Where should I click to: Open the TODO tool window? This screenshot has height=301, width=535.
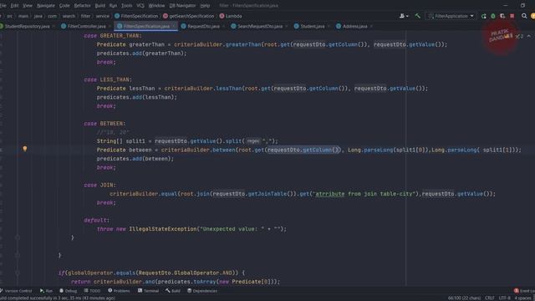pyautogui.click(x=92, y=291)
